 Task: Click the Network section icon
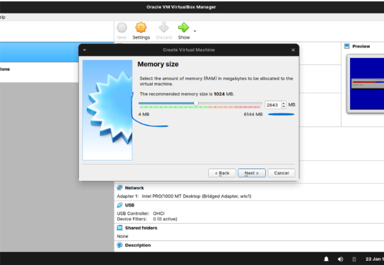tap(119, 188)
